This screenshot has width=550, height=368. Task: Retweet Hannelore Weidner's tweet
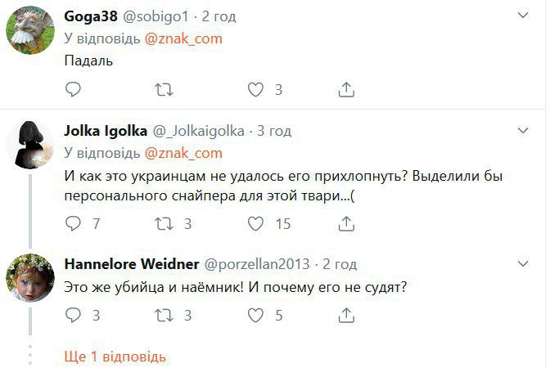[165, 315]
